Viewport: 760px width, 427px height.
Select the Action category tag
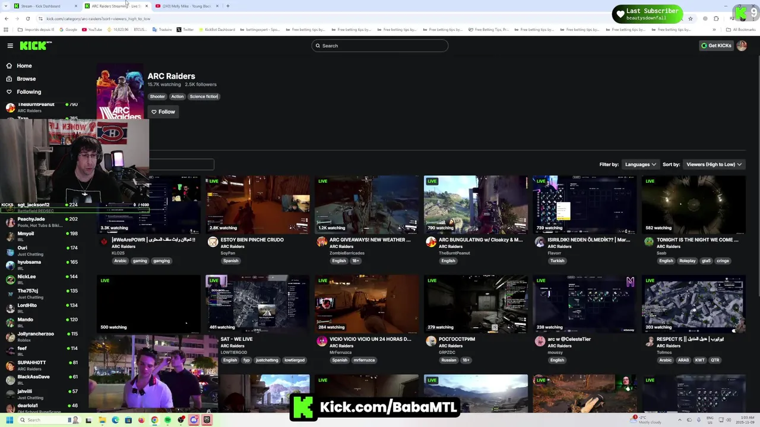[x=178, y=97]
